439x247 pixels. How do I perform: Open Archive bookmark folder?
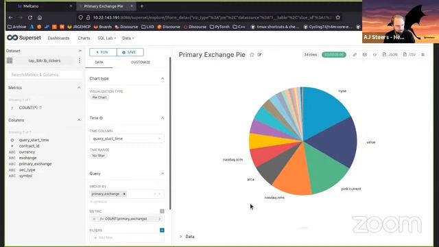pyautogui.click(x=16, y=27)
